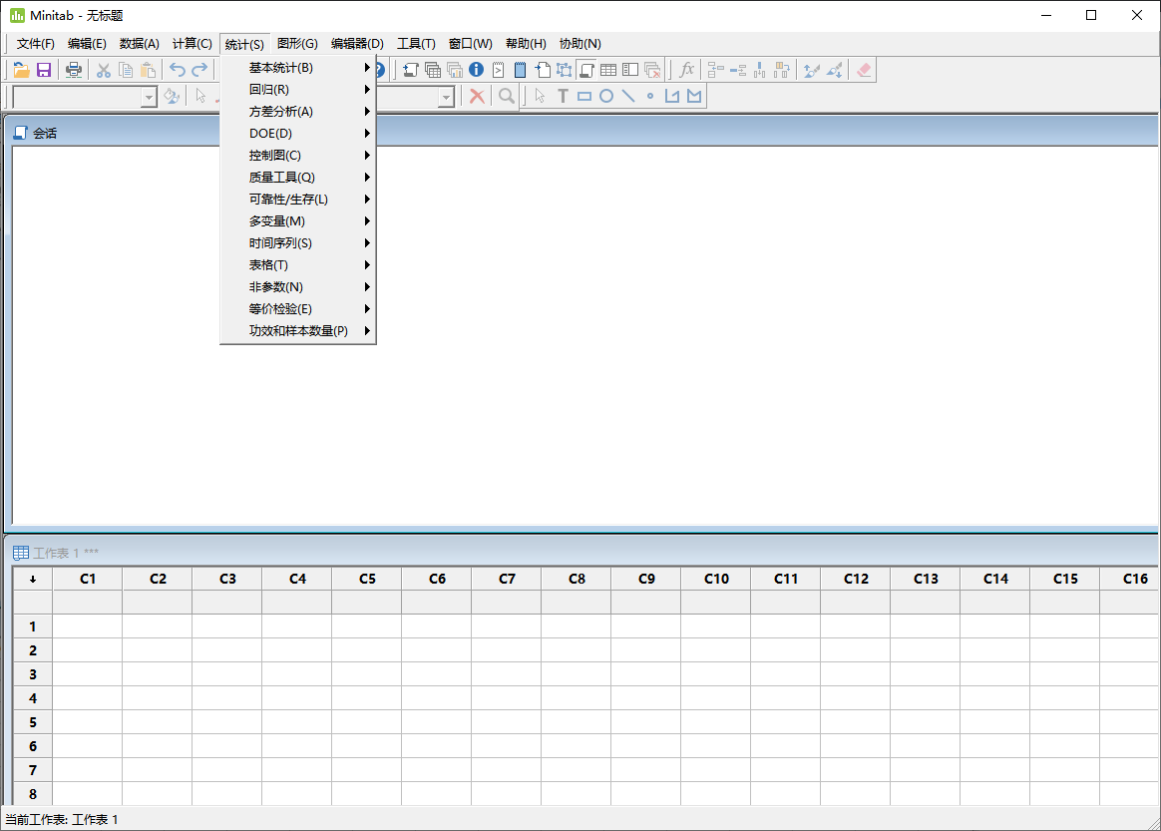
Task: Open the 图形(G) menu
Action: pos(297,44)
